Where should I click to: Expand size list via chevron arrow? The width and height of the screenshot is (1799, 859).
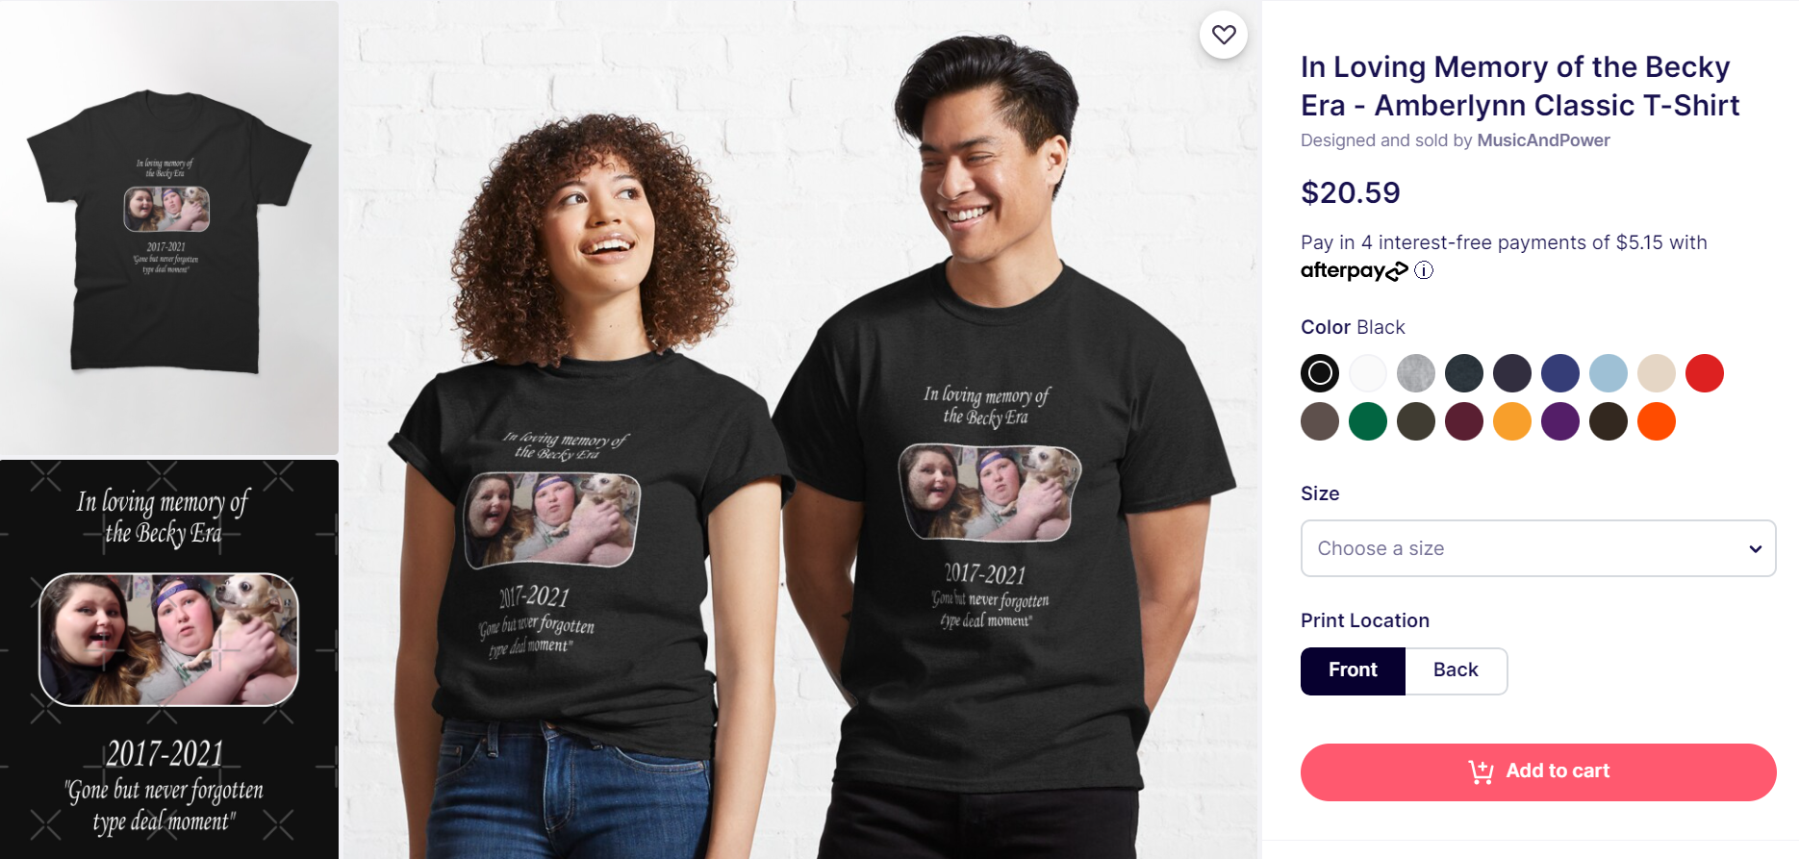[x=1755, y=548]
